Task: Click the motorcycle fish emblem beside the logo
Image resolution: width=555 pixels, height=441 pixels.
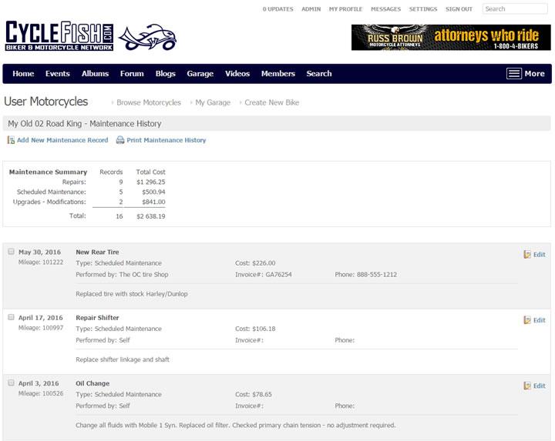Action: tap(147, 37)
